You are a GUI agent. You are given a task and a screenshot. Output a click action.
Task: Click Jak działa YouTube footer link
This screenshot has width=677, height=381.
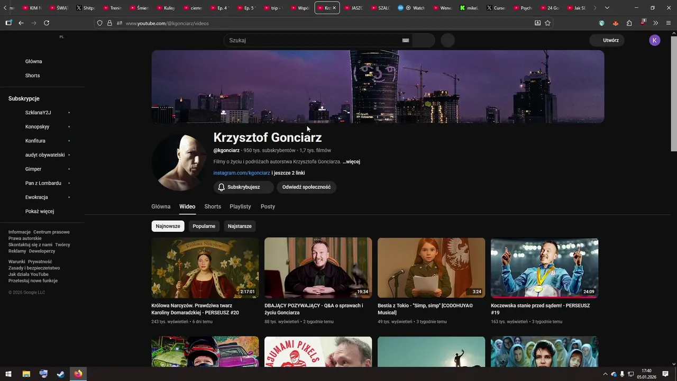point(29,275)
